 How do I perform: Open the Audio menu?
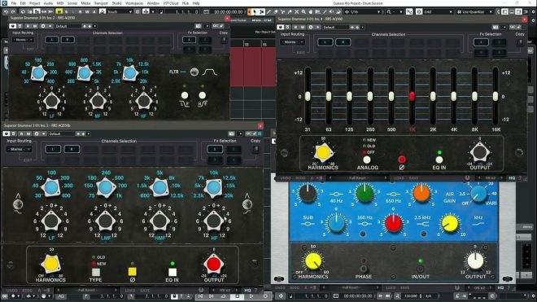pyautogui.click(x=48, y=3)
